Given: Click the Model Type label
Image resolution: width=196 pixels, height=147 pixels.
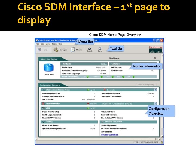Looking at the screenshot, I should coord(67,68).
